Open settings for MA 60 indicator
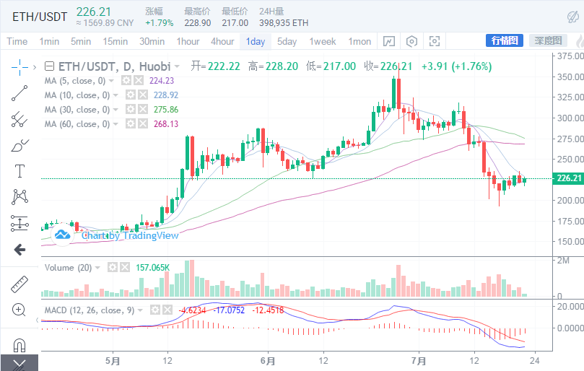This screenshot has height=371, width=584. coord(131,123)
